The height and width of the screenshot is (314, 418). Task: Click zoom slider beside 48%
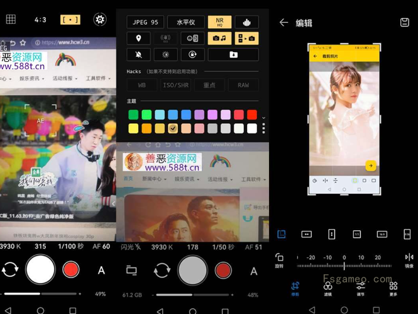(192, 294)
